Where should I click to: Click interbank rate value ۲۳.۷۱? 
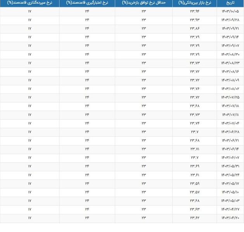coord(195,149)
